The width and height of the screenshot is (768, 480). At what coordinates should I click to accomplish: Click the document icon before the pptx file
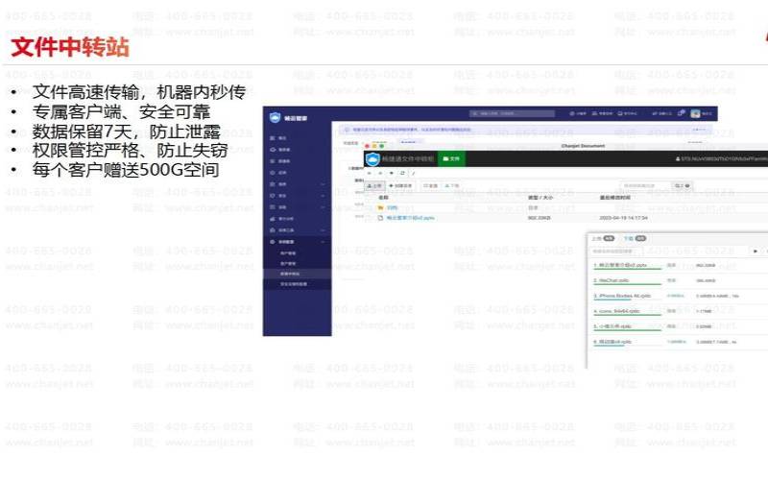click(x=380, y=218)
